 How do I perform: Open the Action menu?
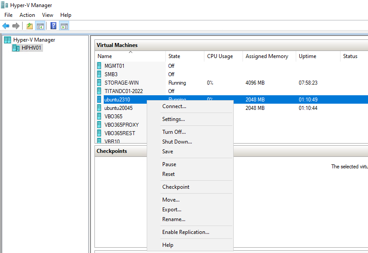(x=27, y=15)
